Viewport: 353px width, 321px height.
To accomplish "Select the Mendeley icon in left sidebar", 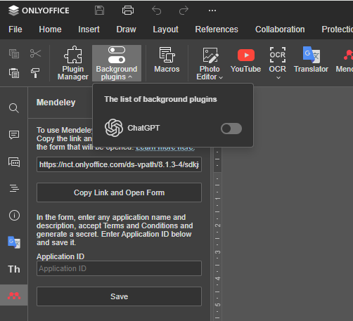I will (x=14, y=296).
